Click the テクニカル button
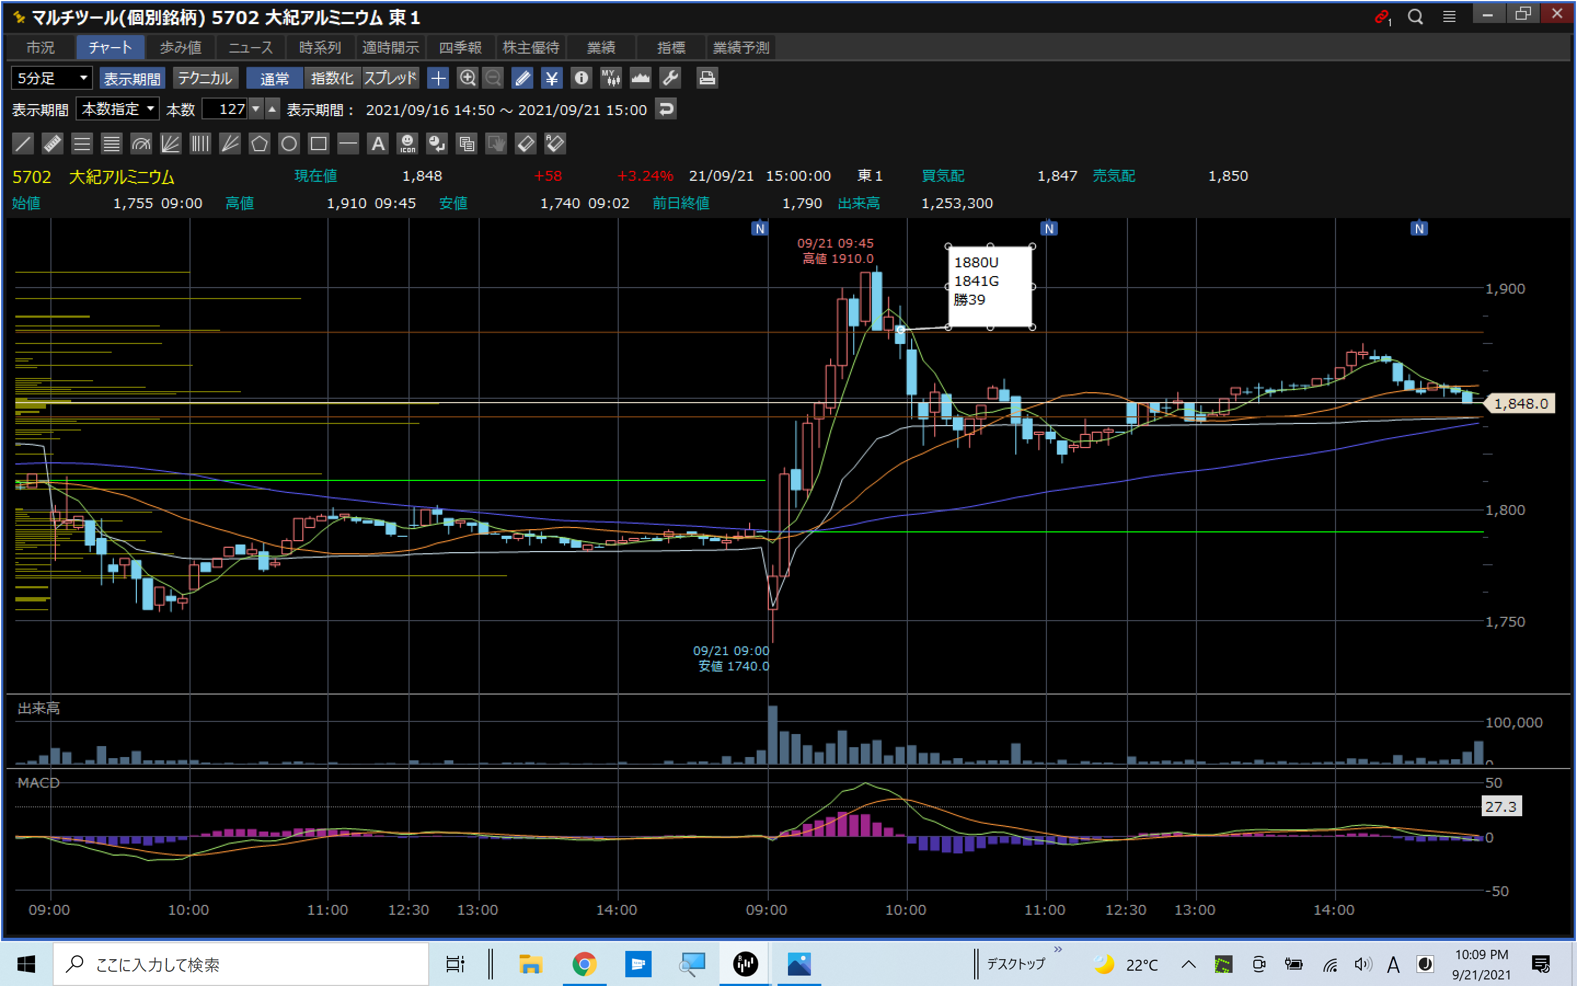1577x986 pixels. click(205, 78)
